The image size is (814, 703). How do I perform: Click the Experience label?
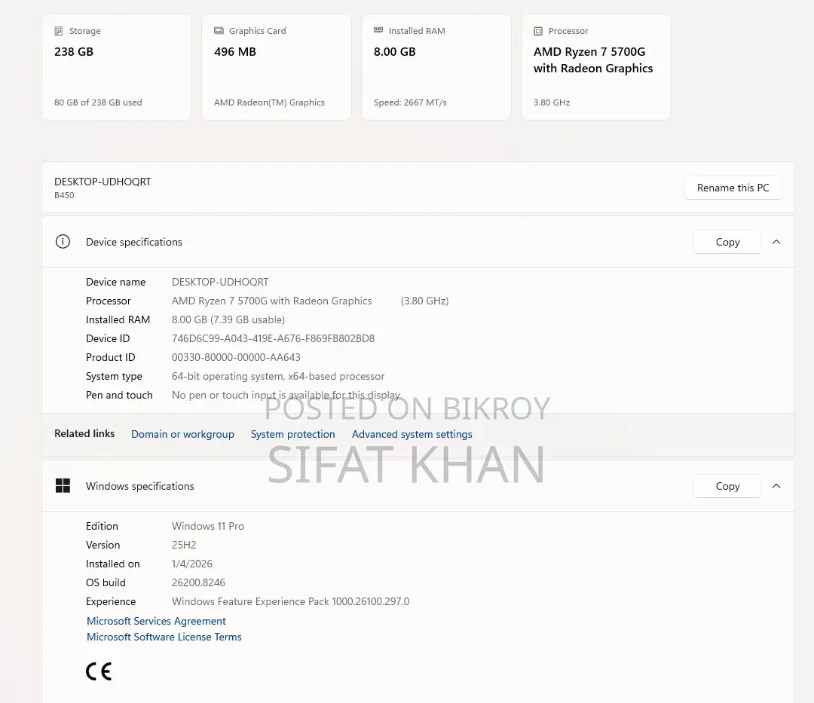(111, 601)
